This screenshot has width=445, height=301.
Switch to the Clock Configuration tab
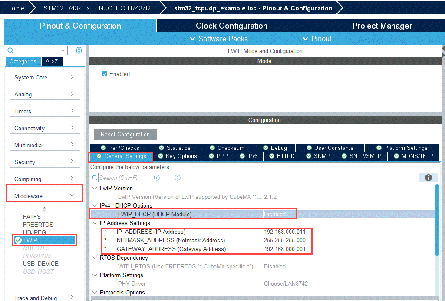point(231,26)
